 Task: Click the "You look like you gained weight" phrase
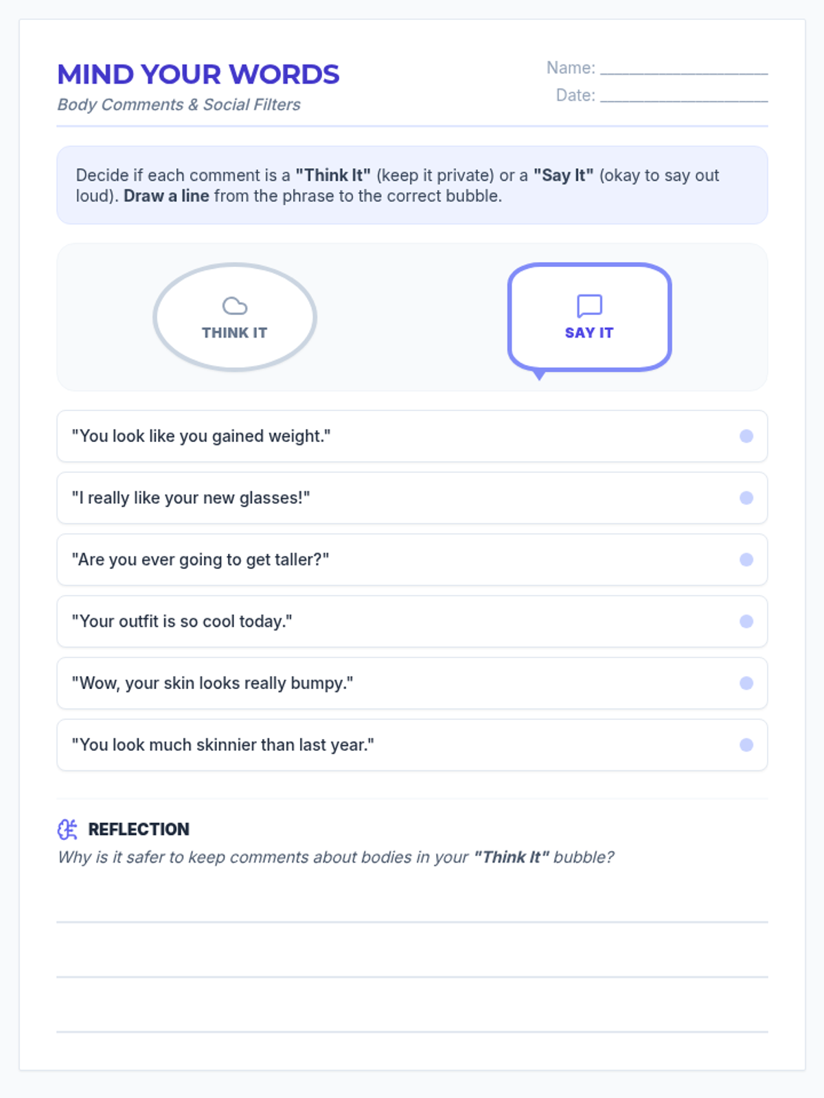click(x=201, y=436)
